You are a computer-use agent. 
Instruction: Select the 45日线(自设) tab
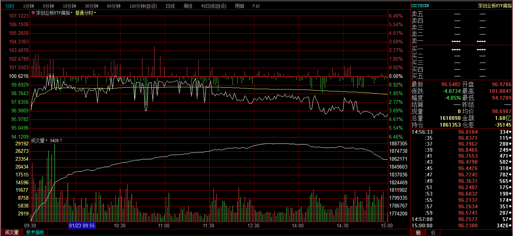point(214,6)
